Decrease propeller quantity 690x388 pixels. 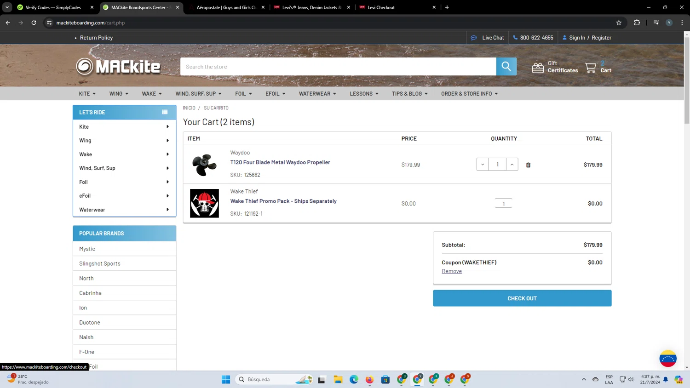tap(483, 165)
